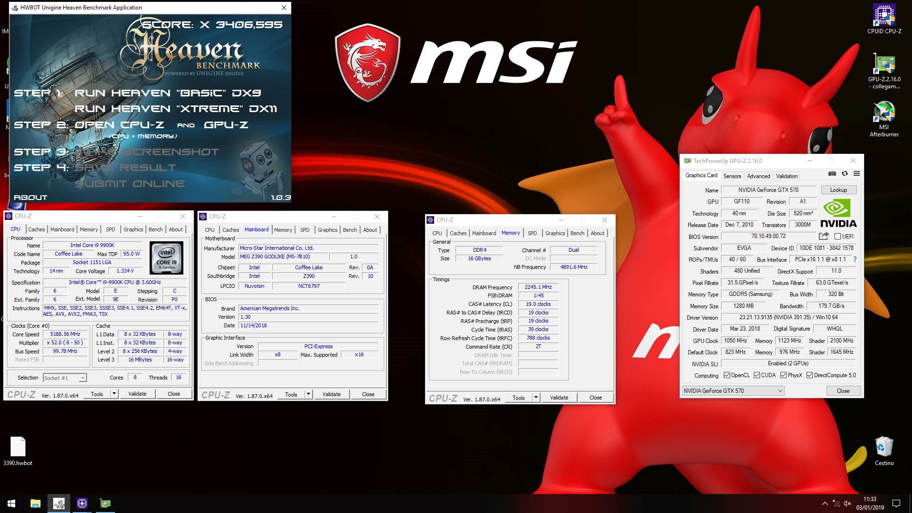Click Submit Online in Heaven app
Screen dimensions: 912x513
click(x=129, y=184)
